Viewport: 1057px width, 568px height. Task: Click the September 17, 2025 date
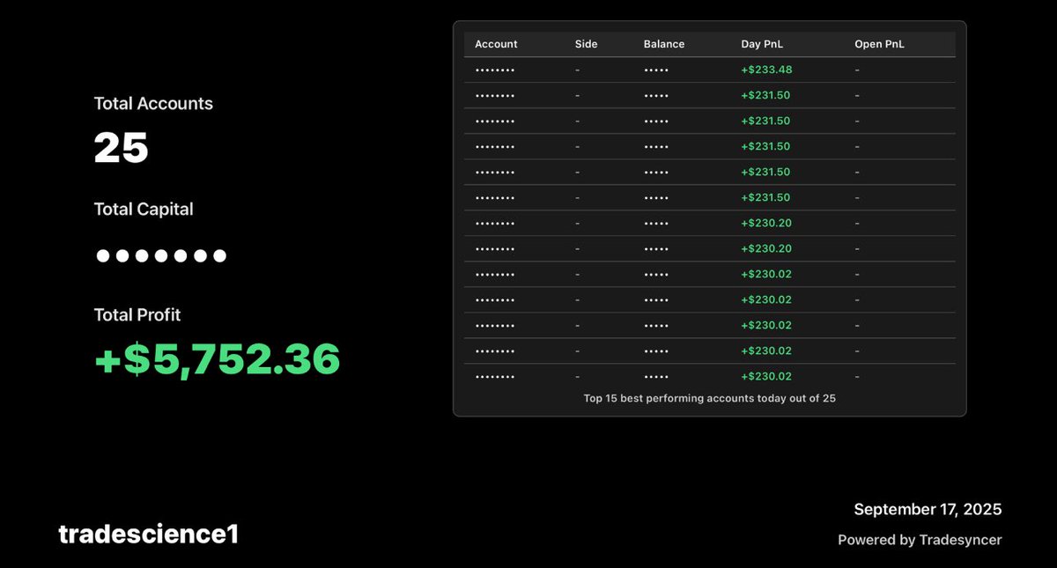click(928, 509)
